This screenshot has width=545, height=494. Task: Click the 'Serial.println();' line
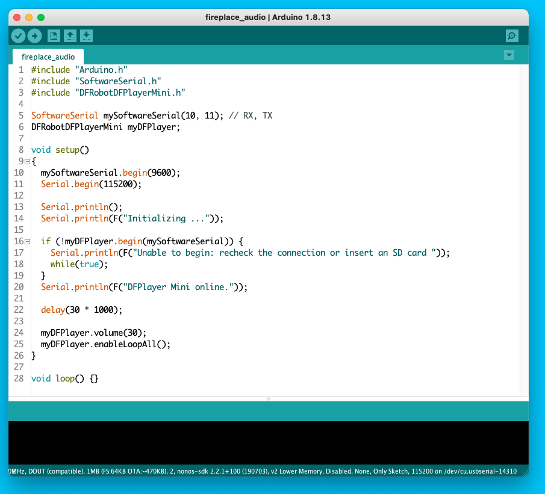click(82, 207)
